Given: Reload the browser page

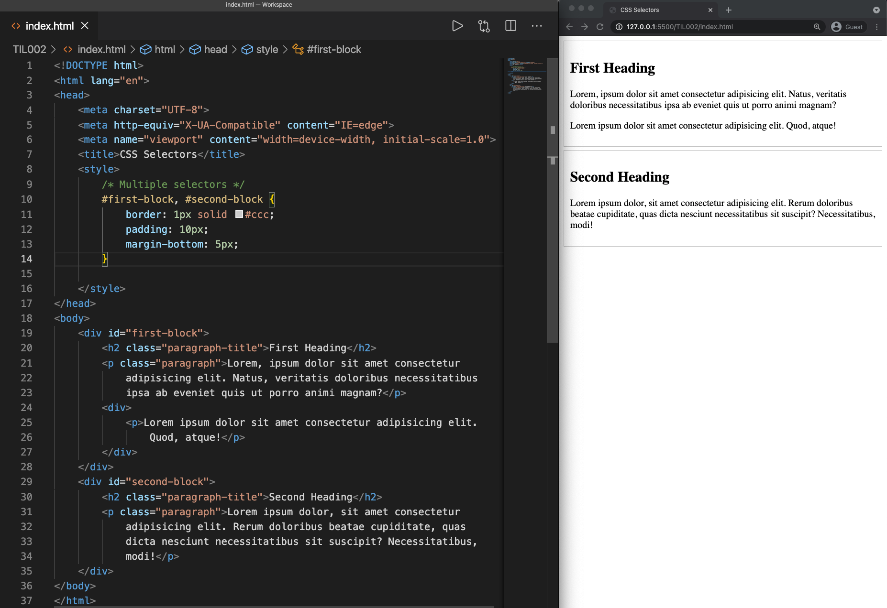Looking at the screenshot, I should click(x=600, y=27).
